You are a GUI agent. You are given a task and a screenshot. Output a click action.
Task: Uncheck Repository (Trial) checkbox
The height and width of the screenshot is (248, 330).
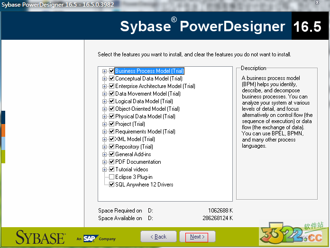tap(112, 146)
